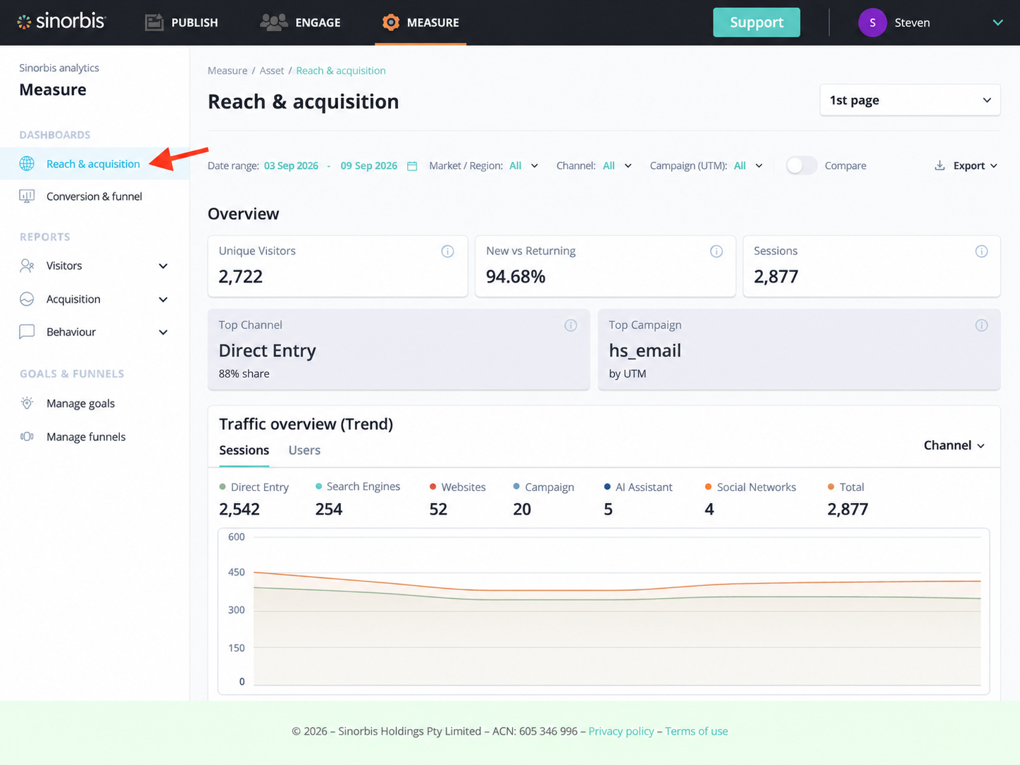Open the Channel filter dropdown

click(617, 166)
